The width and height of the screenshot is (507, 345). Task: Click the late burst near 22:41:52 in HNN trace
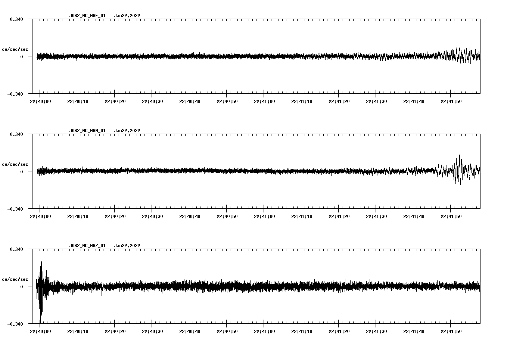pos(458,170)
